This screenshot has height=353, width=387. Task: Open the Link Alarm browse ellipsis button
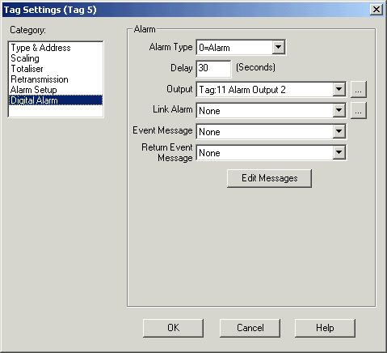tap(359, 110)
